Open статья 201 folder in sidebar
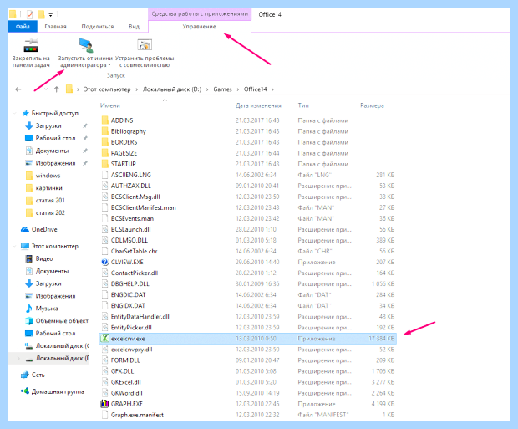The height and width of the screenshot is (429, 518). coord(50,201)
